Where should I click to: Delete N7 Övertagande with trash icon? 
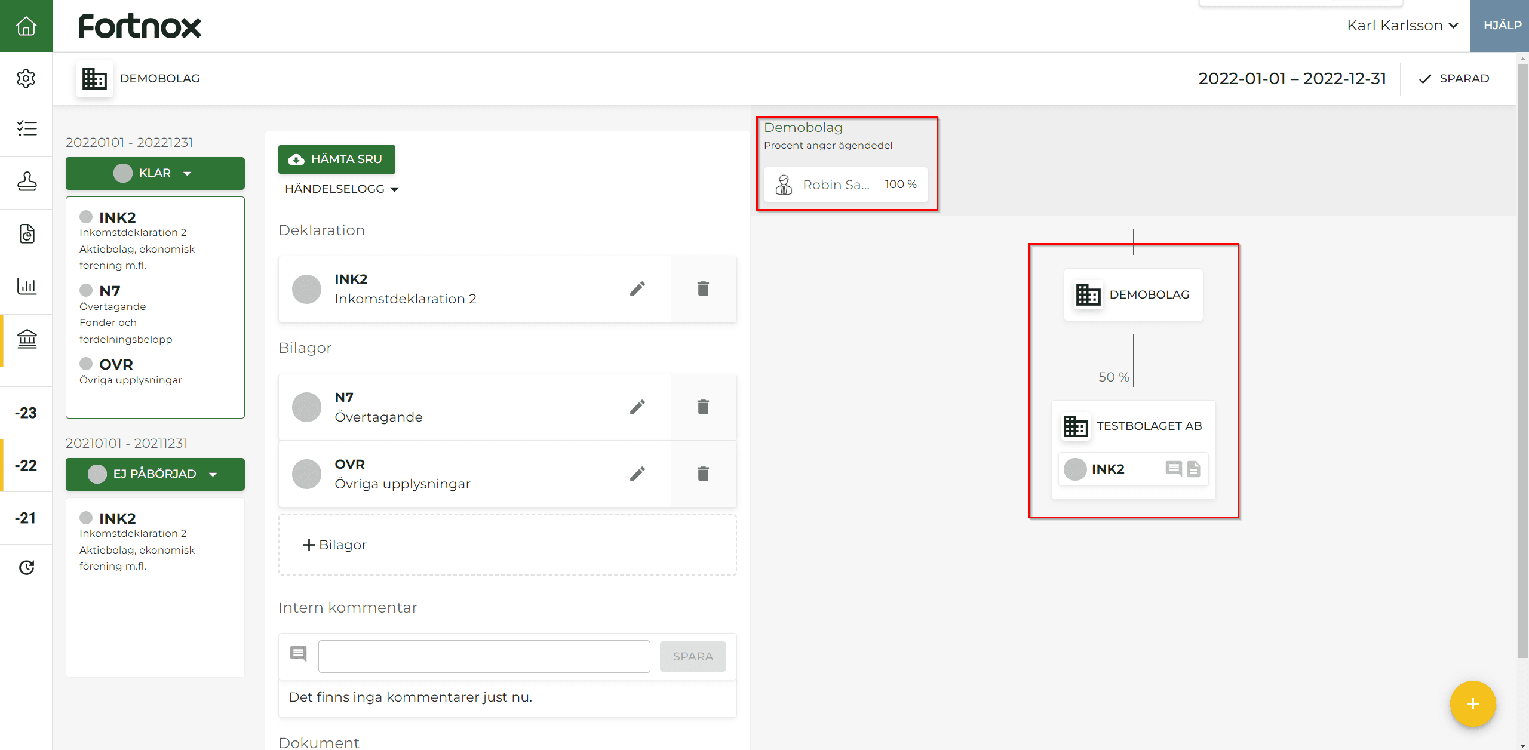pos(703,407)
